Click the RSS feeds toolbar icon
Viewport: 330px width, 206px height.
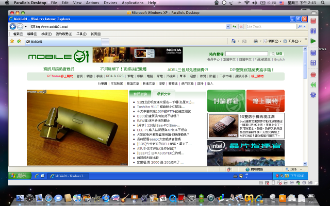(x=244, y=41)
